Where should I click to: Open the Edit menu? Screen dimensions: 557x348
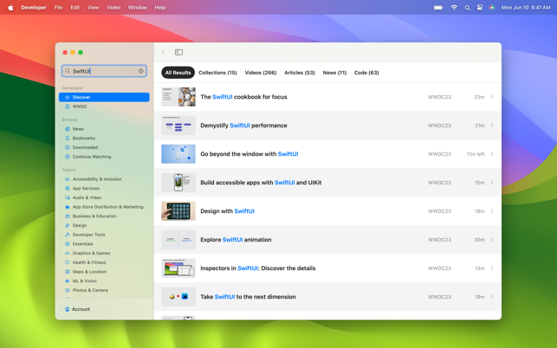click(x=75, y=8)
